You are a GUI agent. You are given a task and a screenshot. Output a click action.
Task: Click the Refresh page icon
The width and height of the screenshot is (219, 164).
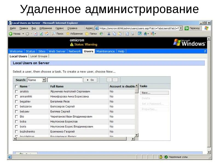41,34
